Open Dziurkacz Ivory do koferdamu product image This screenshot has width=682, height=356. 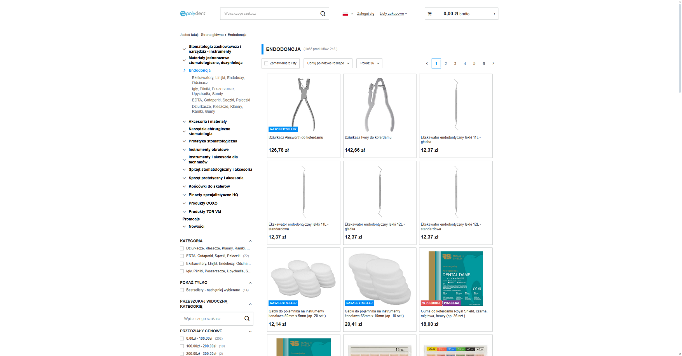379,104
